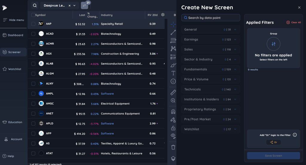Screen dimensions: 306x165
Task: Open Account from the sidebar
Action: tap(13, 139)
